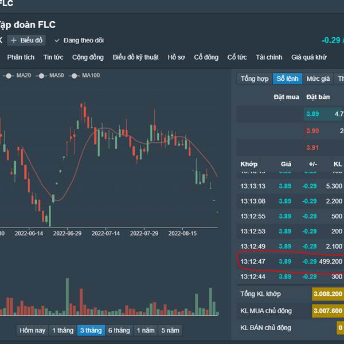This screenshot has width=344, height=344.
Task: Select the Sổ lệnh tab
Action: pos(287,79)
